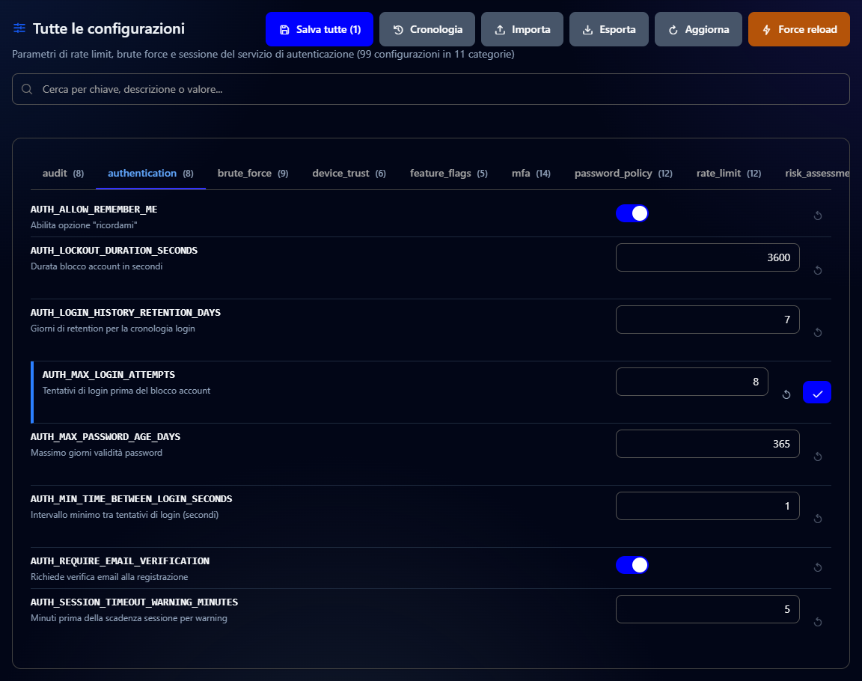Screen dimensions: 862x681
Task: Select the rate_limit tab
Action: pyautogui.click(x=728, y=173)
